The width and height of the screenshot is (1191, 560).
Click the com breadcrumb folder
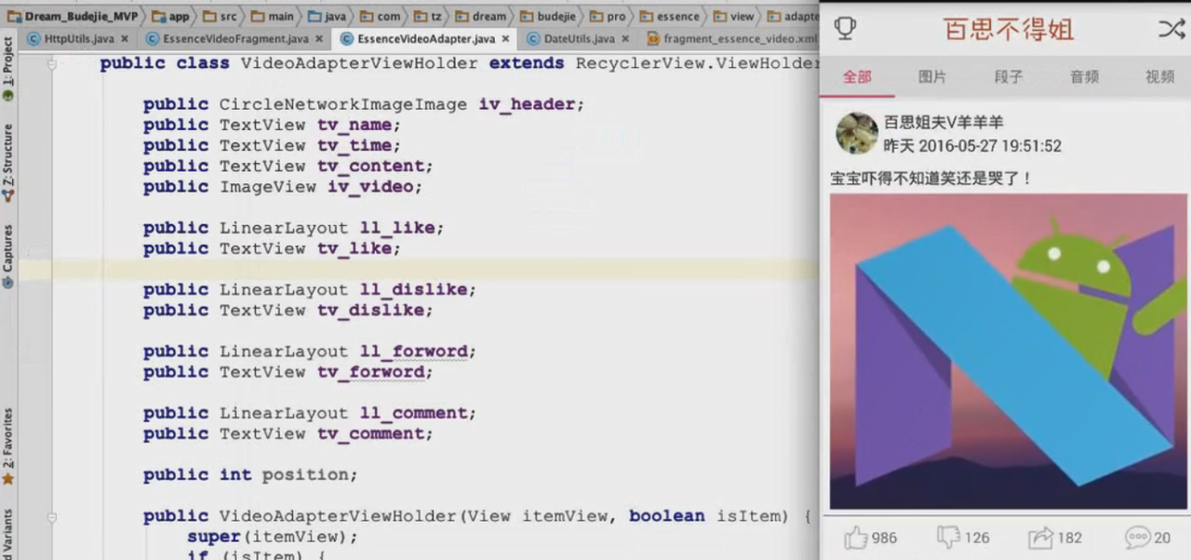pyautogui.click(x=381, y=16)
